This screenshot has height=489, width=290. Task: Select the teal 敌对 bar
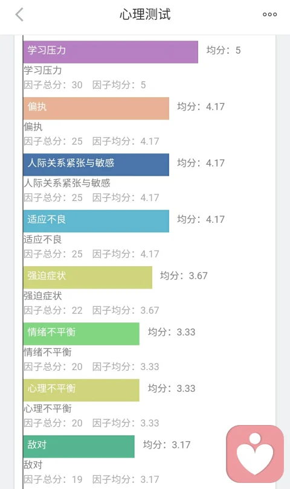click(79, 447)
